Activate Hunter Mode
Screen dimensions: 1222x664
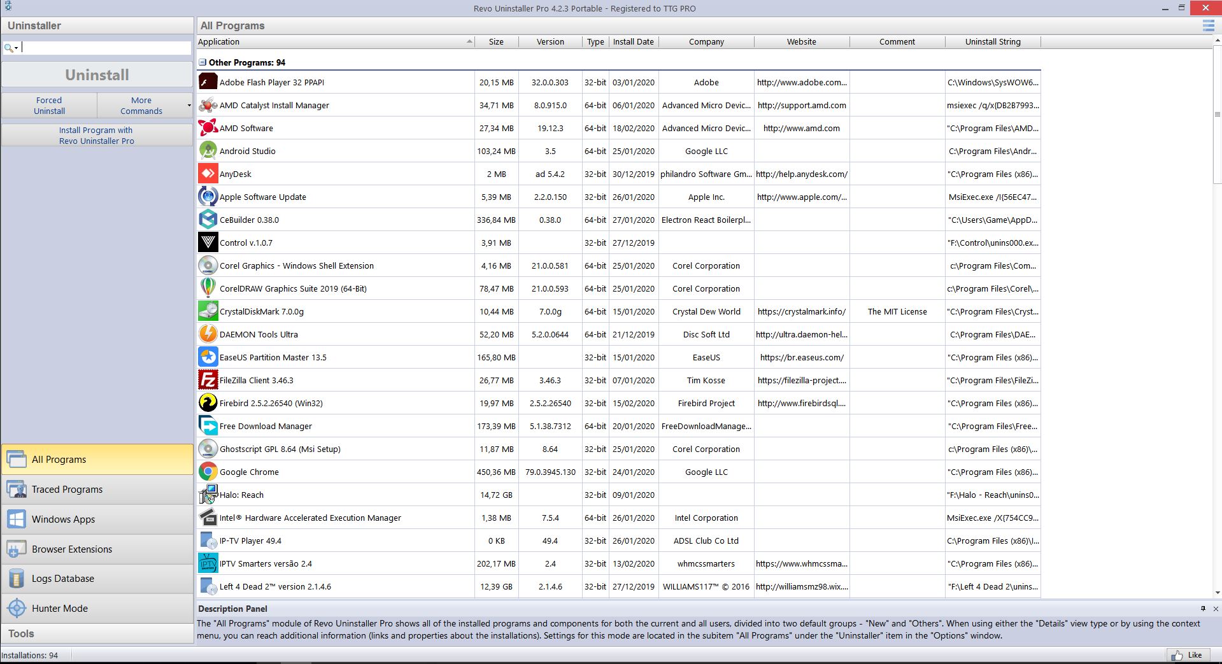97,608
